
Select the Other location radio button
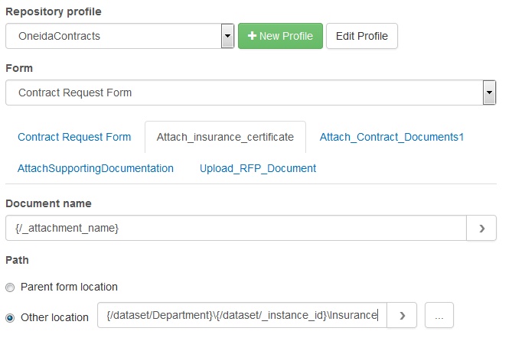10,317
